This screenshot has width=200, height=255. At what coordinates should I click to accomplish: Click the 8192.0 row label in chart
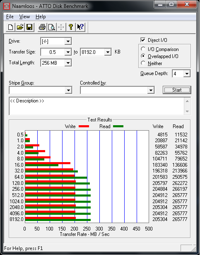point(17,219)
